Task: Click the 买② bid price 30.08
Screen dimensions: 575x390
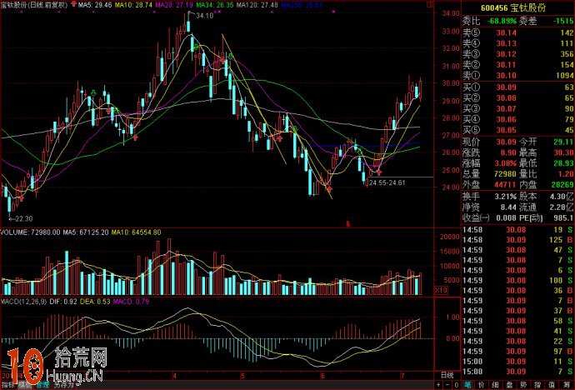Action: [506, 97]
